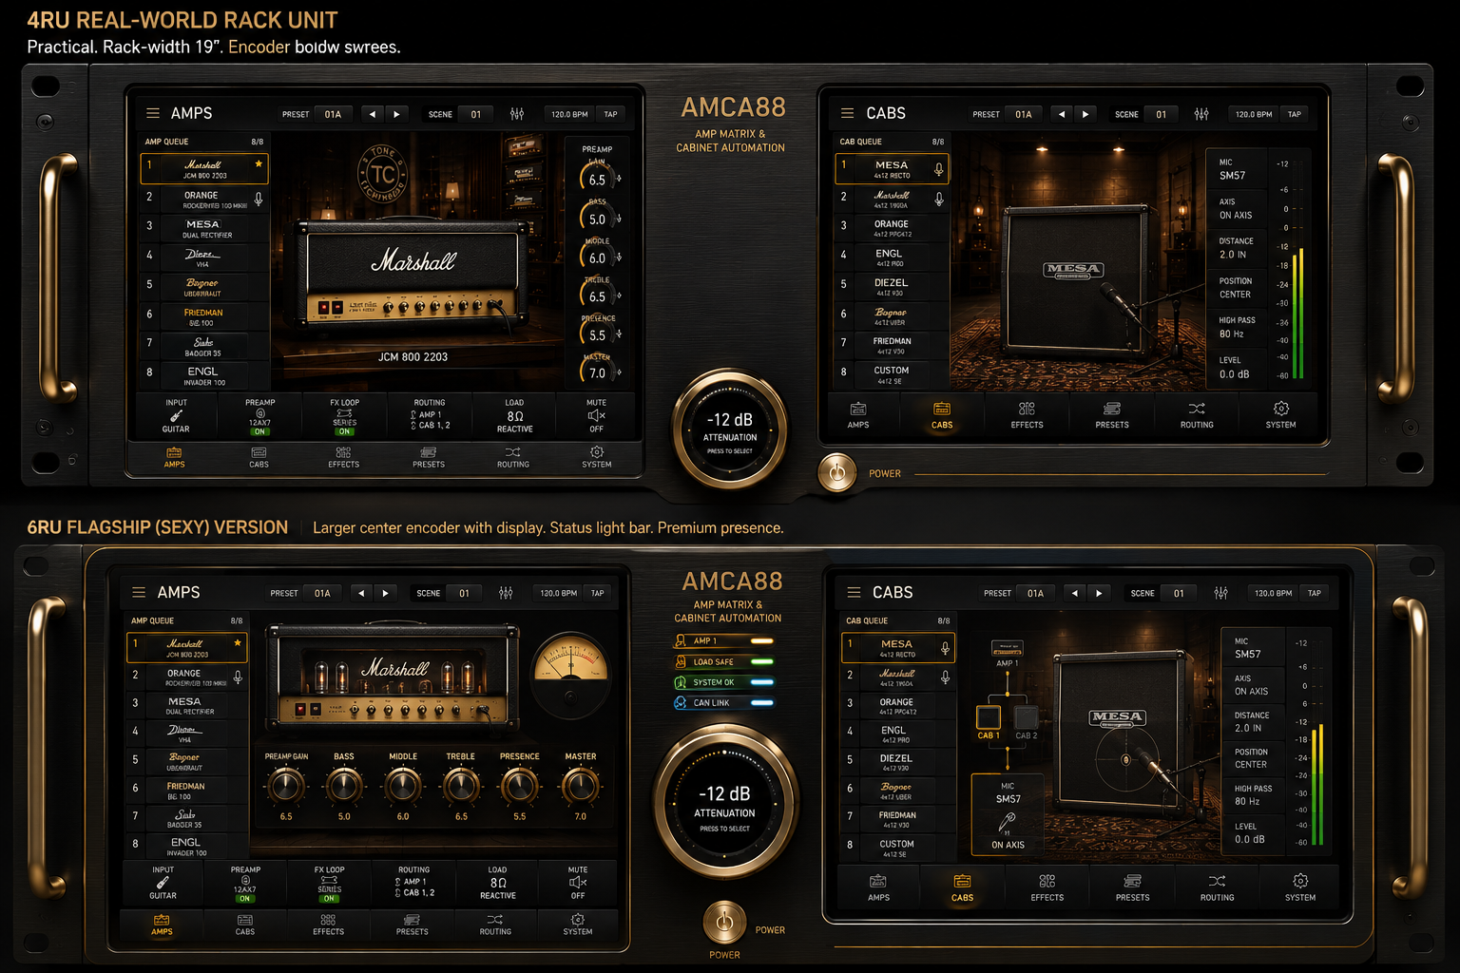Click the 4RU unit power button
The width and height of the screenshot is (1460, 973).
point(837,472)
